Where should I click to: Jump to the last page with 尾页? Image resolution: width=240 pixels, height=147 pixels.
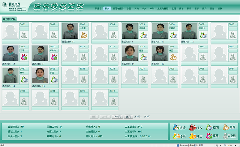click(x=128, y=116)
